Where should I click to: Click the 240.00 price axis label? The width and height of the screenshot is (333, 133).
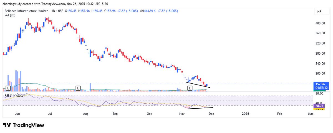click(x=320, y=63)
